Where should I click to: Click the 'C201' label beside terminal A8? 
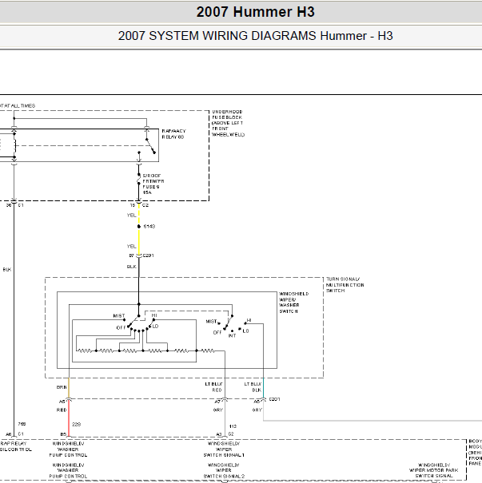[x=274, y=399]
